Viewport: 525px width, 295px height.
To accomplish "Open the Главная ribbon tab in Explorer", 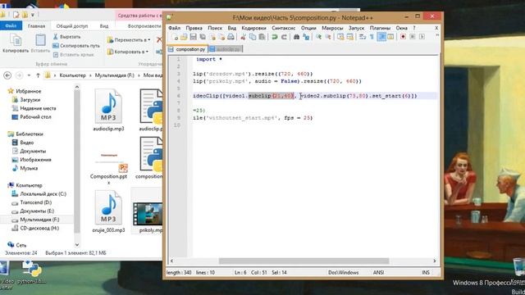I will [x=36, y=25].
